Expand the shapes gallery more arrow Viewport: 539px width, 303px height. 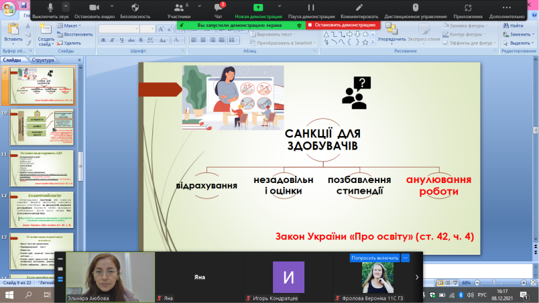(x=373, y=43)
